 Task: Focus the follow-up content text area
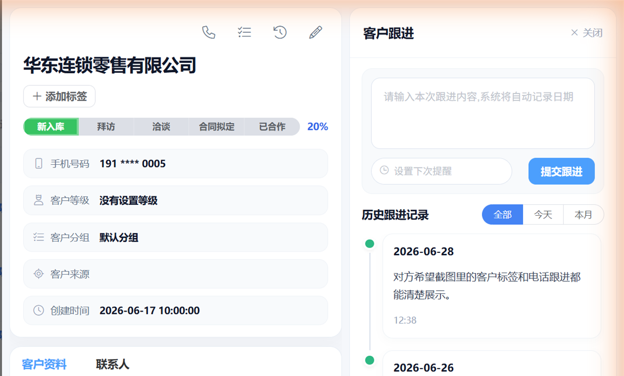483,113
